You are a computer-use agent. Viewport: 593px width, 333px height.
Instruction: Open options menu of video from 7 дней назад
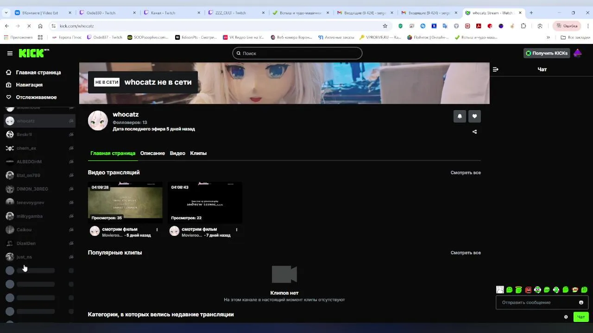pos(237,229)
